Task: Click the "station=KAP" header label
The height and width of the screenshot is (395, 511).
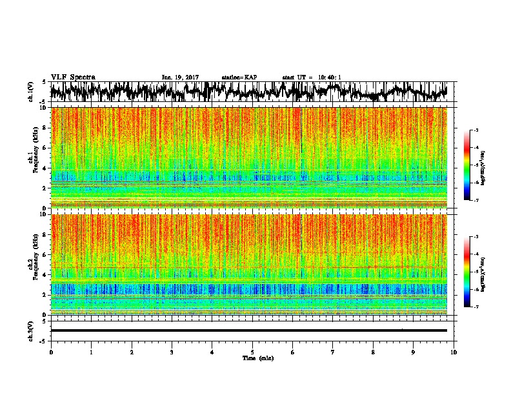Action: pyautogui.click(x=239, y=77)
